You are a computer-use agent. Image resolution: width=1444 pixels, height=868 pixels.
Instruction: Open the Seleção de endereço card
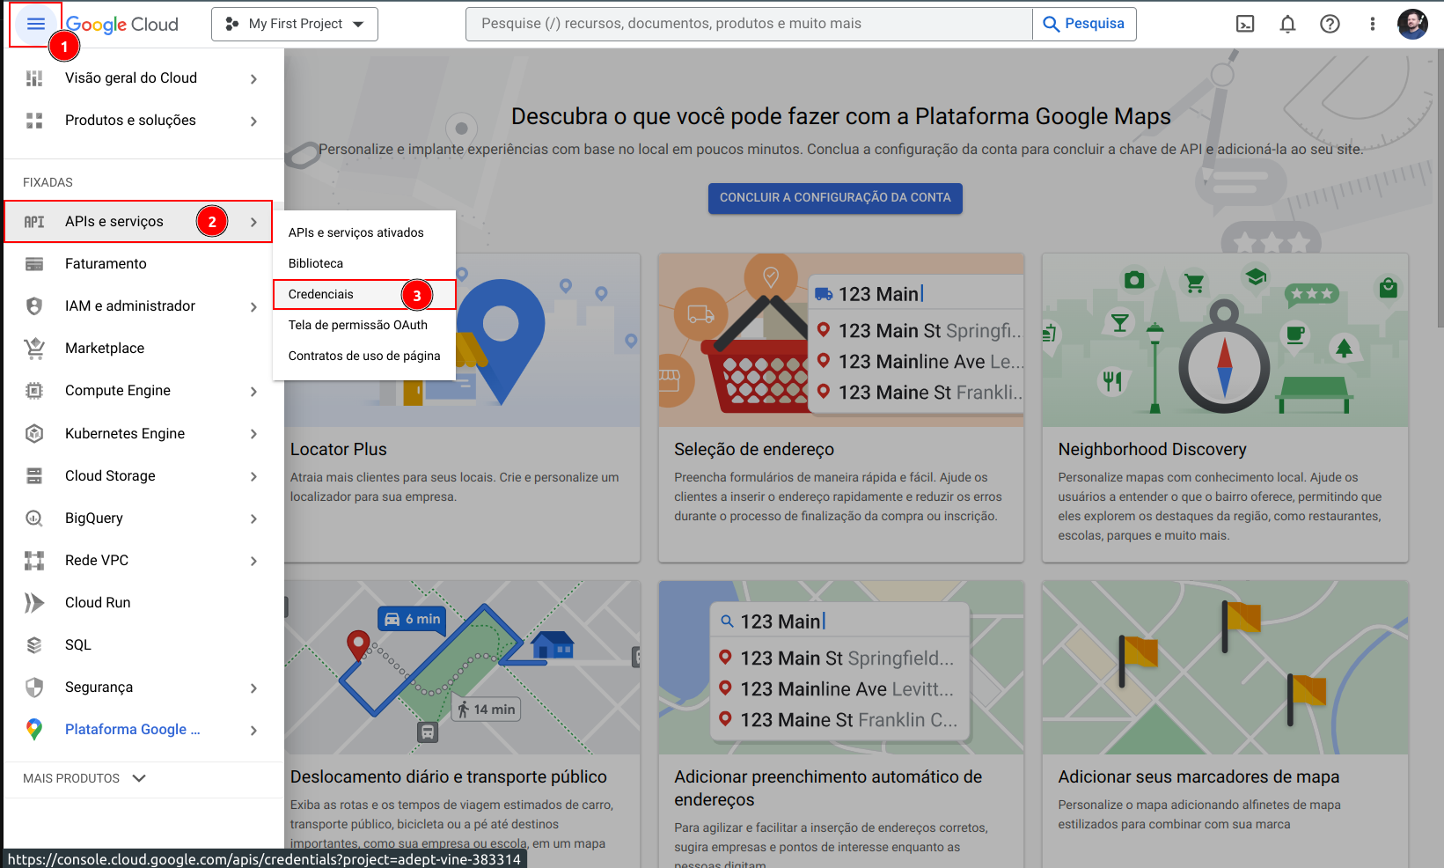pos(841,408)
